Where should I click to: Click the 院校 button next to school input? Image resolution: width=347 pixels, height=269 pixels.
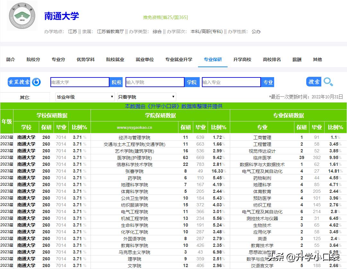[x=116, y=82]
